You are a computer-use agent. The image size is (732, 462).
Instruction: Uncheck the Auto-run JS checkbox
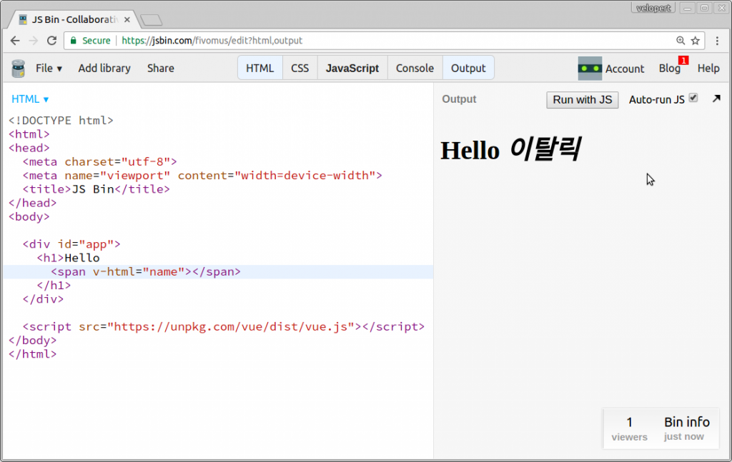click(693, 99)
